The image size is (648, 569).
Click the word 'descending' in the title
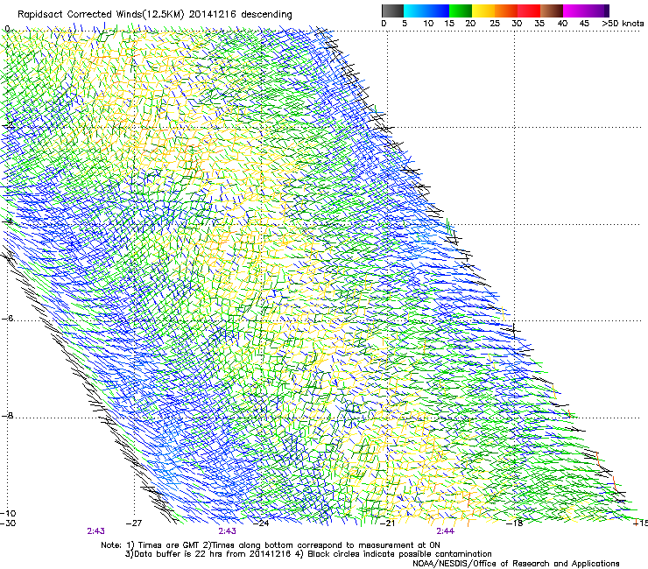266,15
